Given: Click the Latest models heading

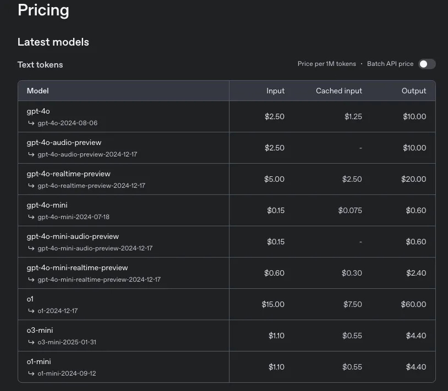Looking at the screenshot, I should point(53,42).
